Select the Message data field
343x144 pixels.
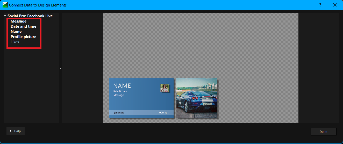[x=18, y=21]
